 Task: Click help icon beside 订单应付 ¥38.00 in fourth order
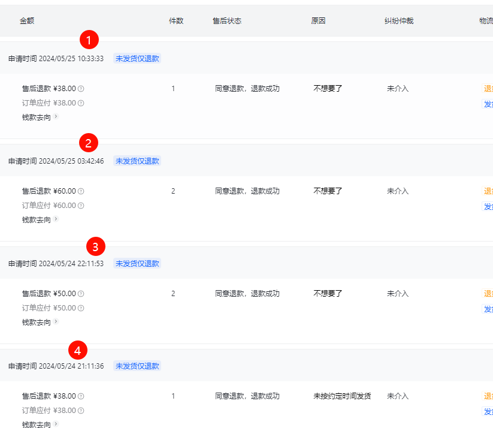click(x=81, y=411)
